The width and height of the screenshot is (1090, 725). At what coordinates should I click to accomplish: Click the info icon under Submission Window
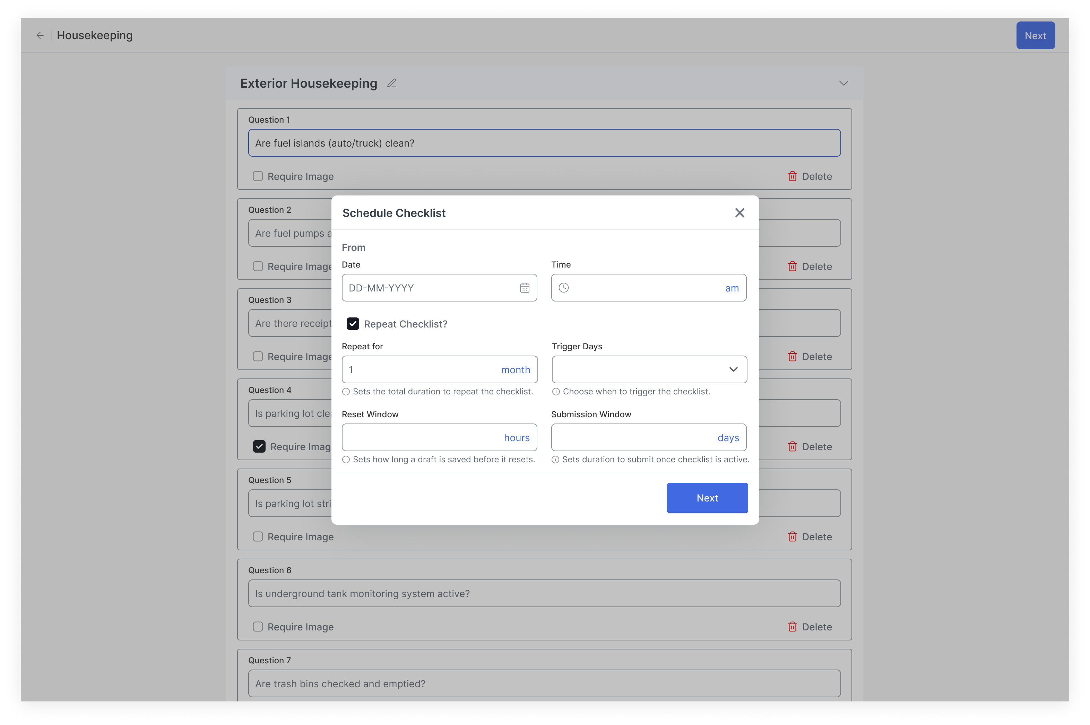(555, 460)
